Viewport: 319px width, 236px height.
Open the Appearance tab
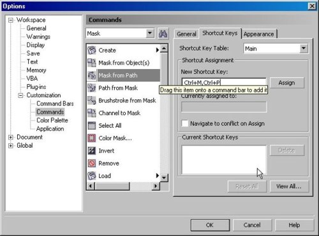tap(259, 34)
